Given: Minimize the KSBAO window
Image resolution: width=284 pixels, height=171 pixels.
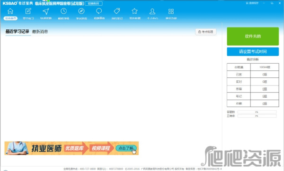Looking at the screenshot, I should (x=264, y=3).
